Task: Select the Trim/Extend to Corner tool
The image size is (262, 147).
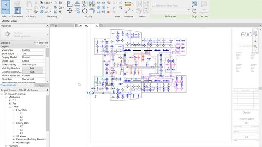Action: pyautogui.click(x=92, y=11)
